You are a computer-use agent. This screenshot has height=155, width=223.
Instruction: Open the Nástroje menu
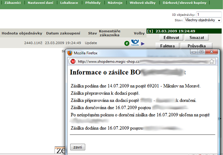pos(115,3)
